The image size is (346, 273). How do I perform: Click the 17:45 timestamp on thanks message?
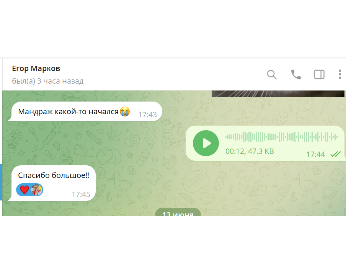(81, 194)
